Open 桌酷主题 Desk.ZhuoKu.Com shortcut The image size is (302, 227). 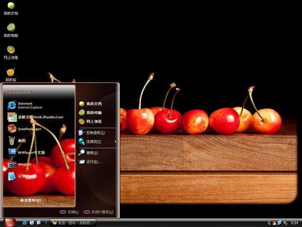tap(35, 117)
